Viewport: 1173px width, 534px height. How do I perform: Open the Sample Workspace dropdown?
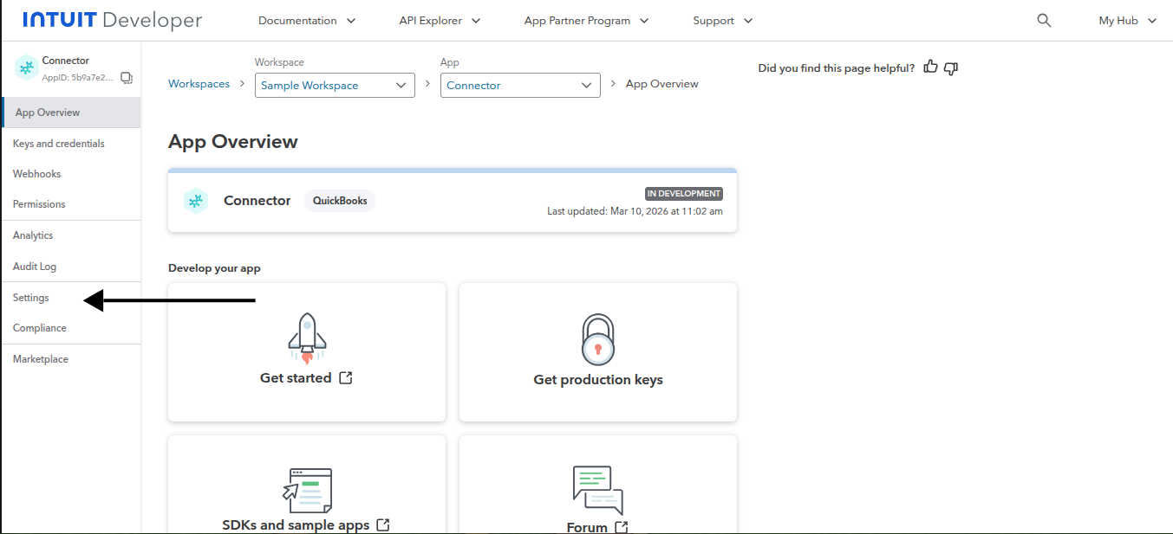click(334, 86)
